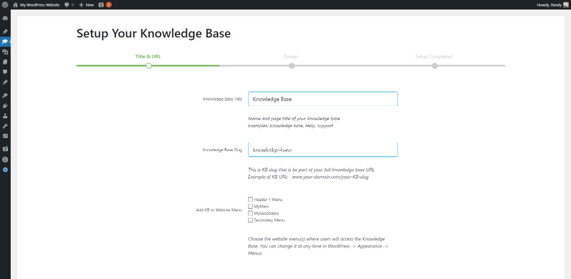Select the Knowledge Base graduation cap sidebar icon

tap(5, 42)
